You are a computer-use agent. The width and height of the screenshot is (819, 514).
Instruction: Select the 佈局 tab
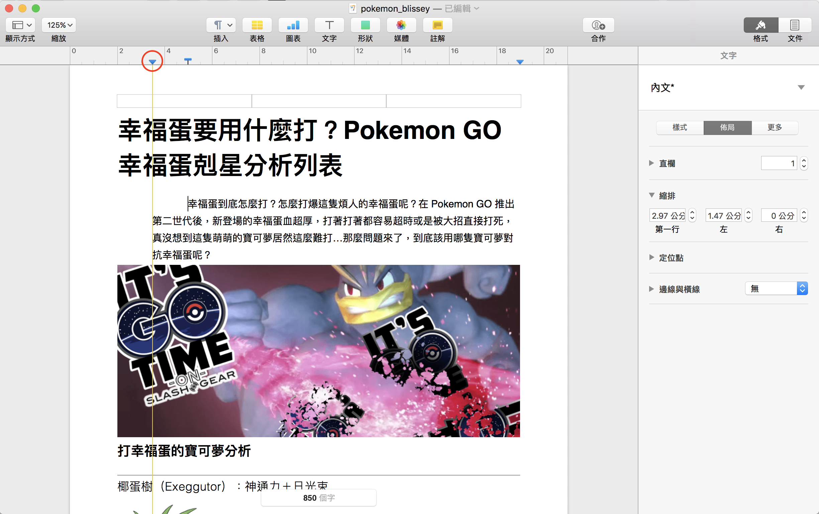(727, 127)
